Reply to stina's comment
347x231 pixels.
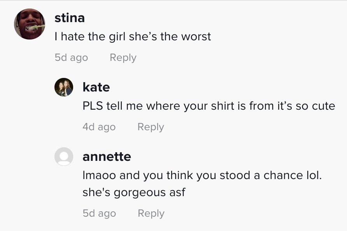(123, 58)
